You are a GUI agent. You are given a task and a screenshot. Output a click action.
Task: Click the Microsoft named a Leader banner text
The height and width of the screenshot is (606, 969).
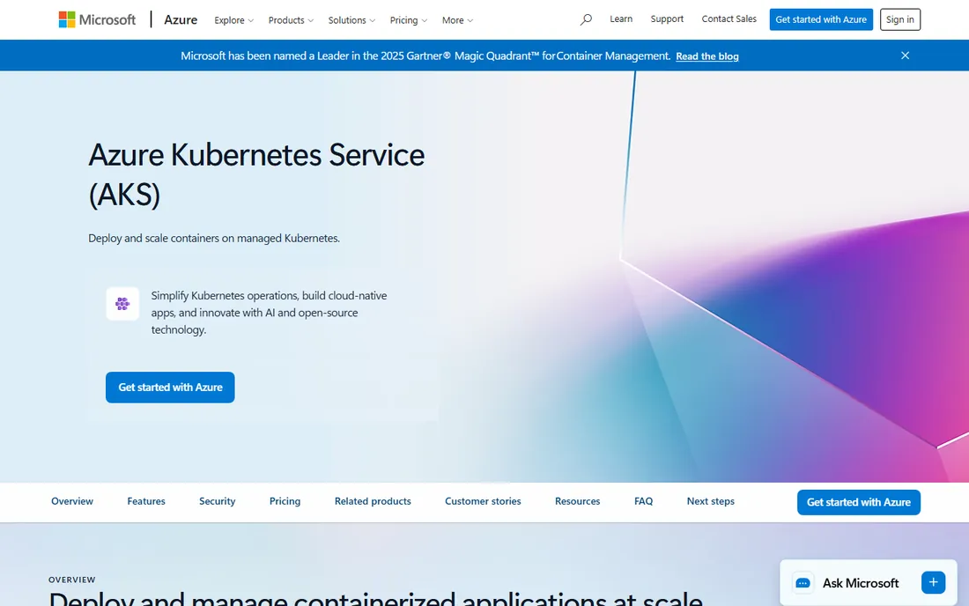click(425, 55)
